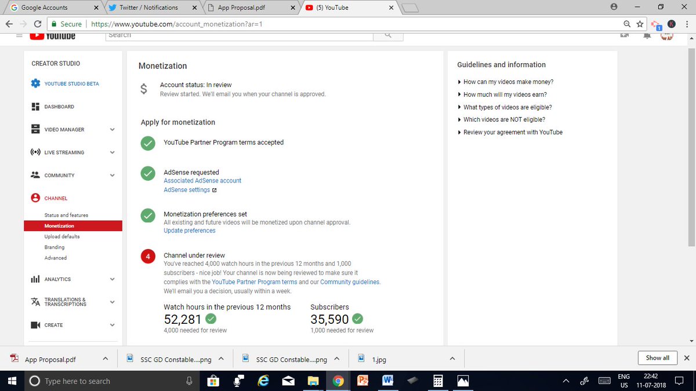Open Microsoft Word from the taskbar
The image size is (696, 391).
(x=388, y=381)
